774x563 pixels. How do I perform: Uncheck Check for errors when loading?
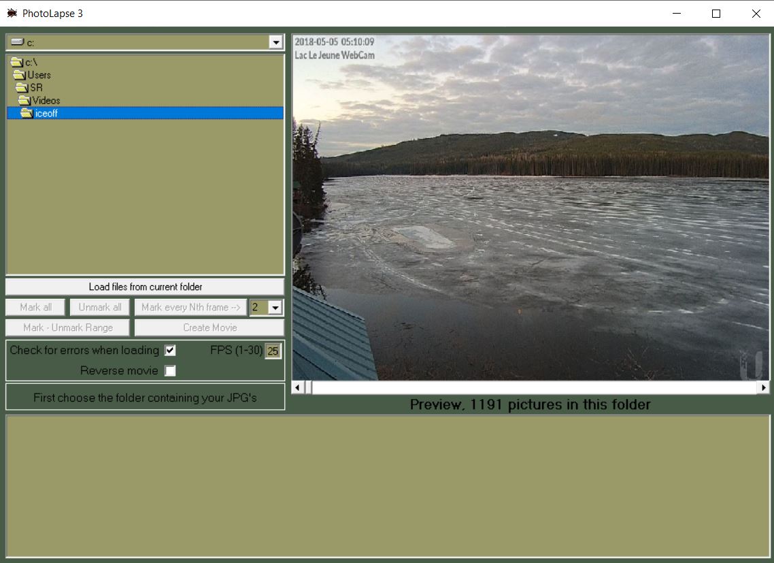pyautogui.click(x=169, y=350)
